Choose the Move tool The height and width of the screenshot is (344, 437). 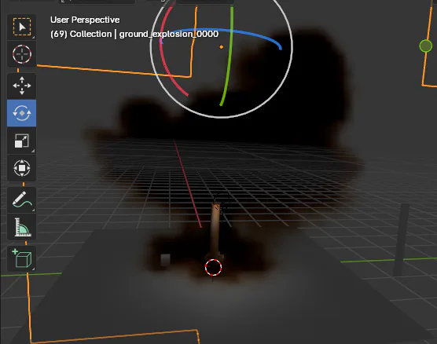(22, 86)
